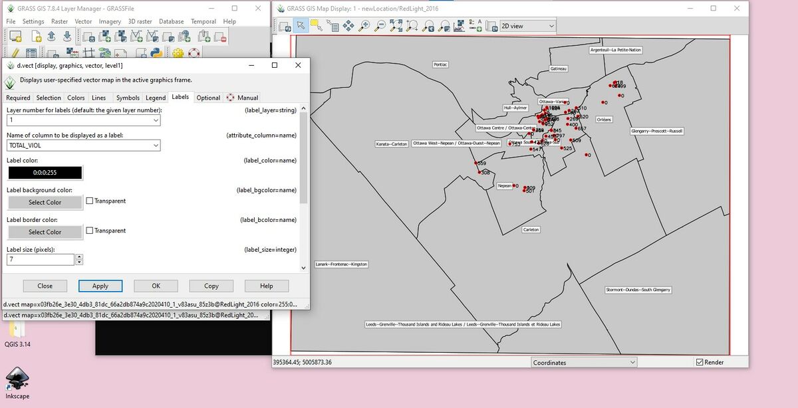The image size is (798, 408).
Task: Select the pointer tool on map display
Action: point(301,25)
